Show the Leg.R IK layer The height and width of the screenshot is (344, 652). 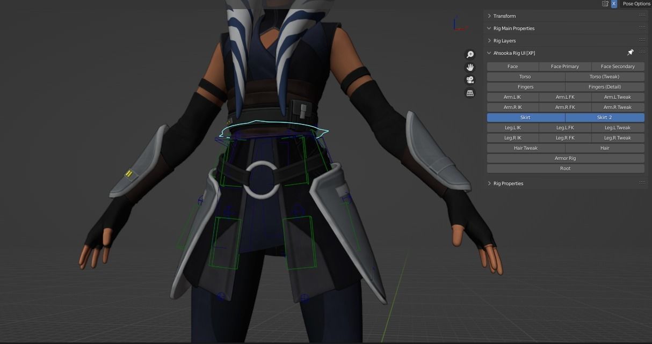coord(513,138)
